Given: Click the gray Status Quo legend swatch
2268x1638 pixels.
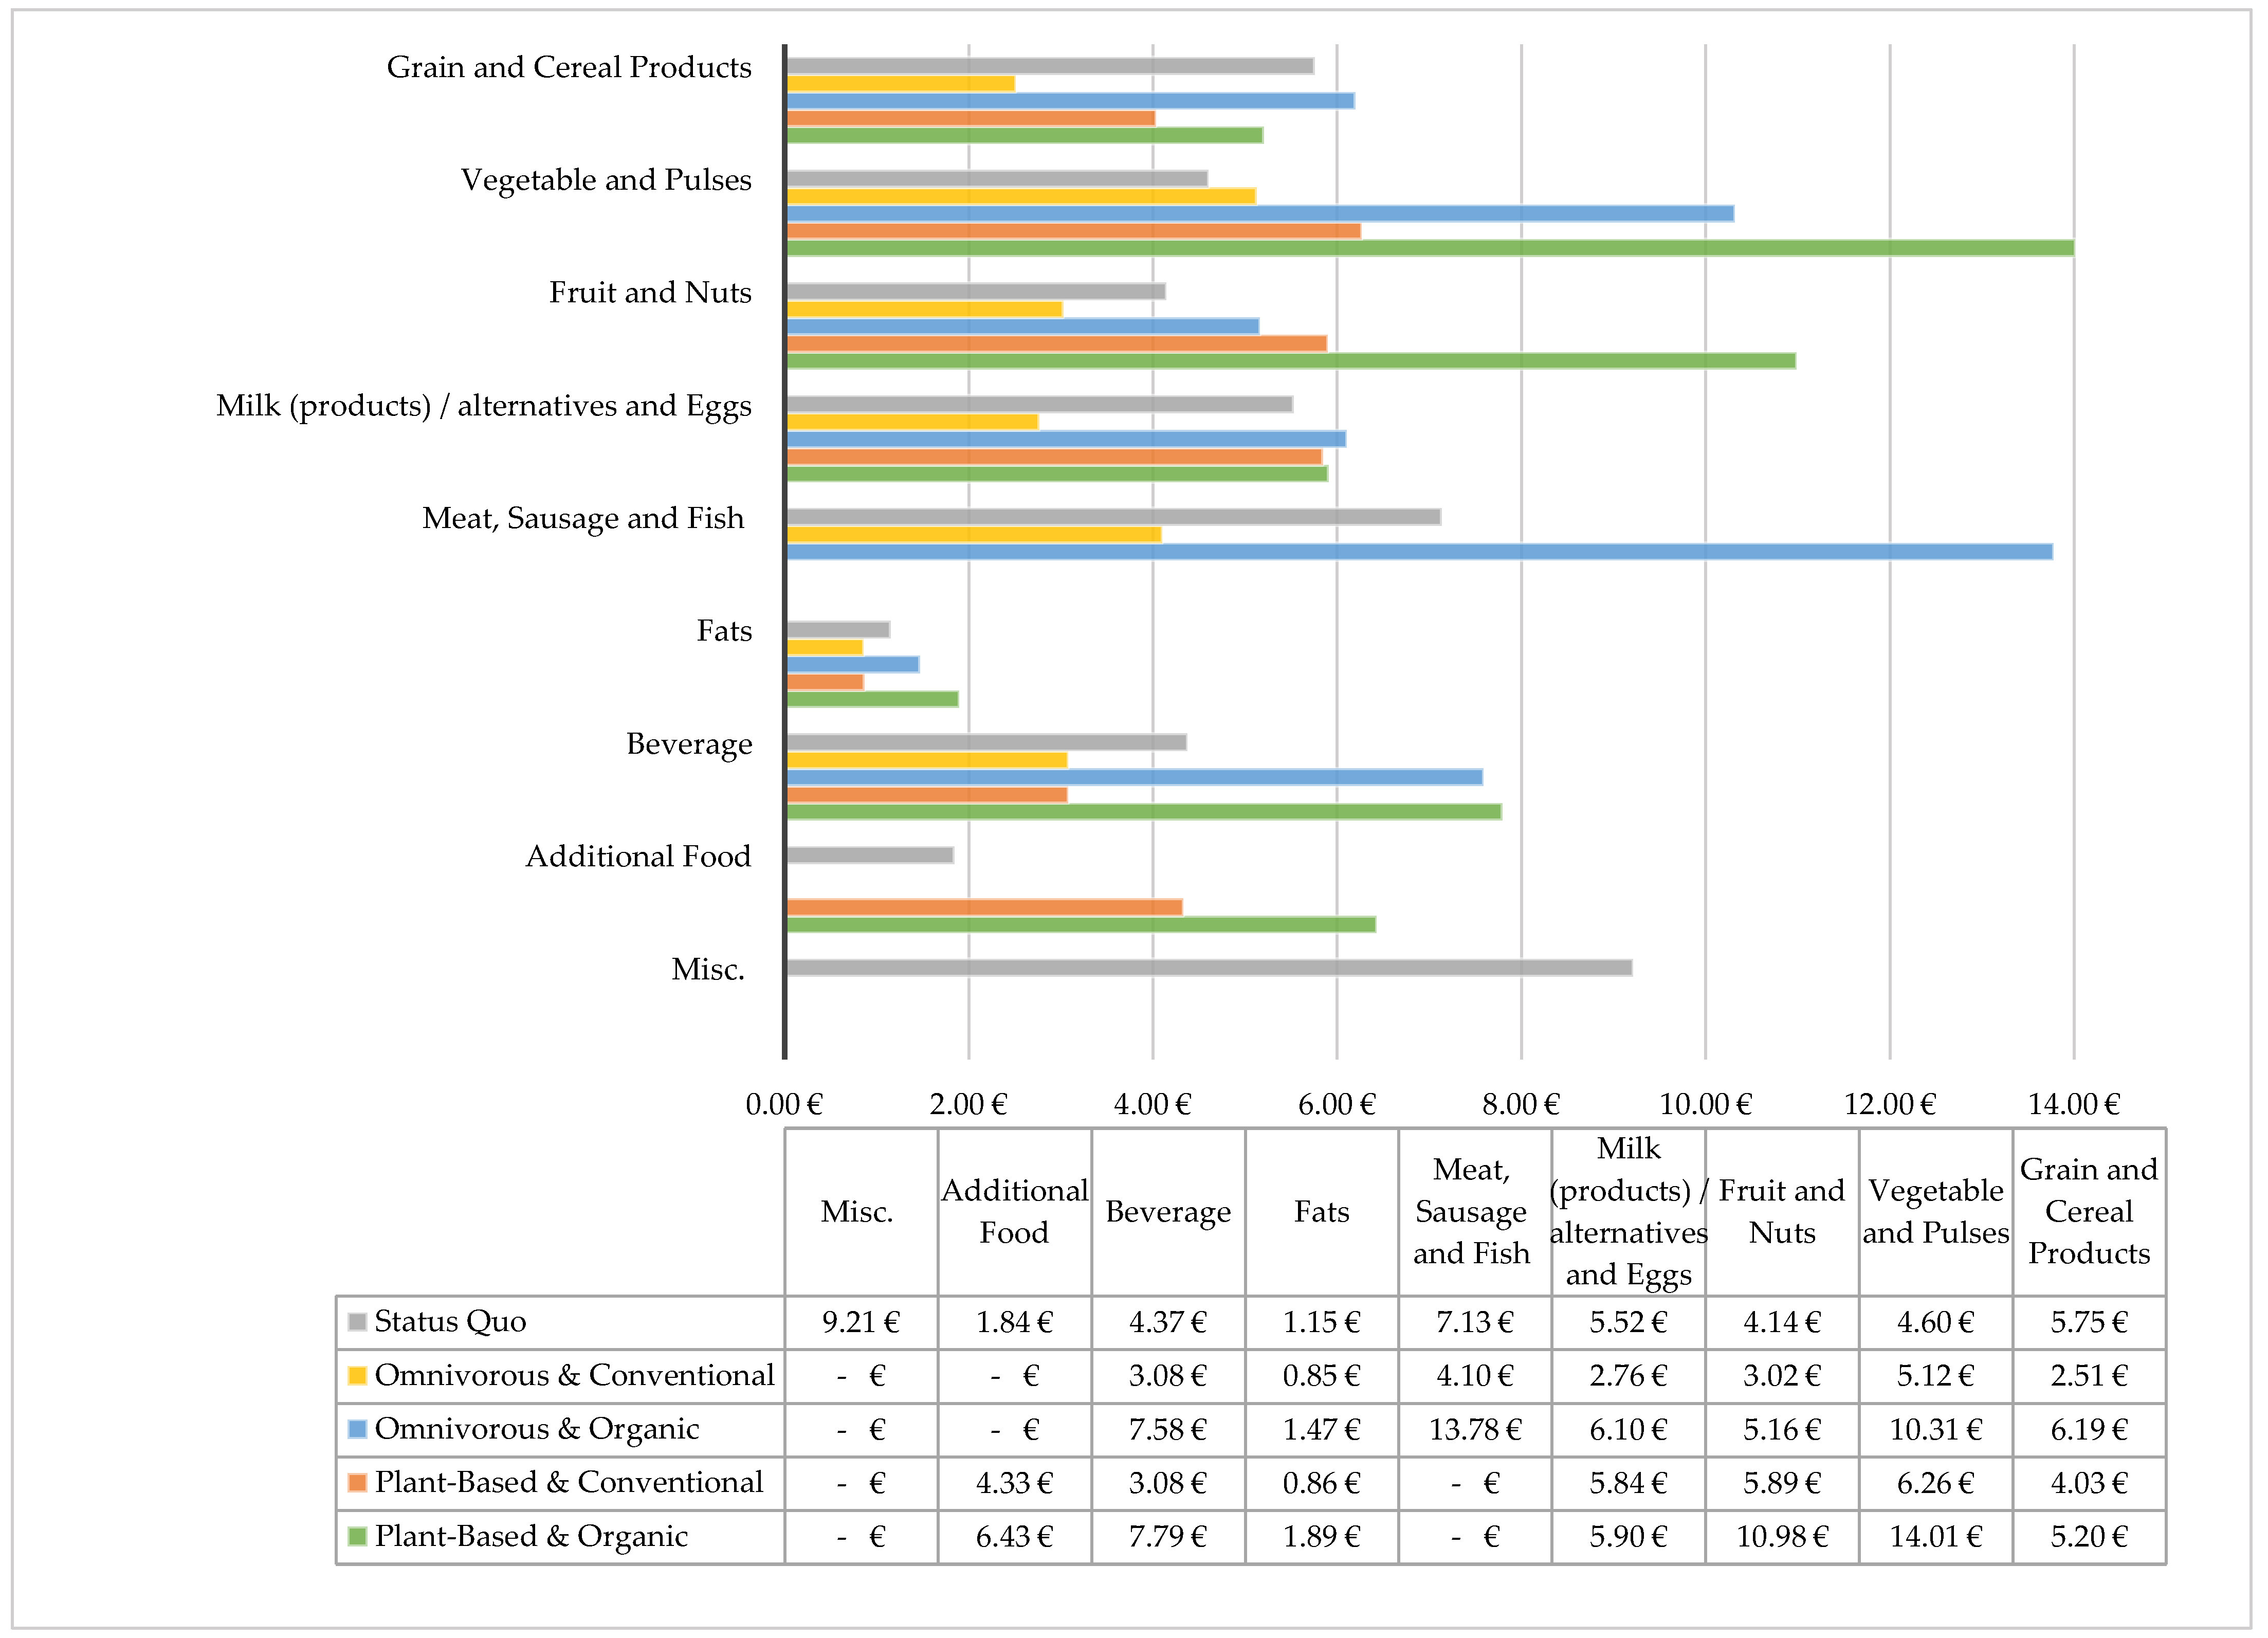Looking at the screenshot, I should (357, 1322).
